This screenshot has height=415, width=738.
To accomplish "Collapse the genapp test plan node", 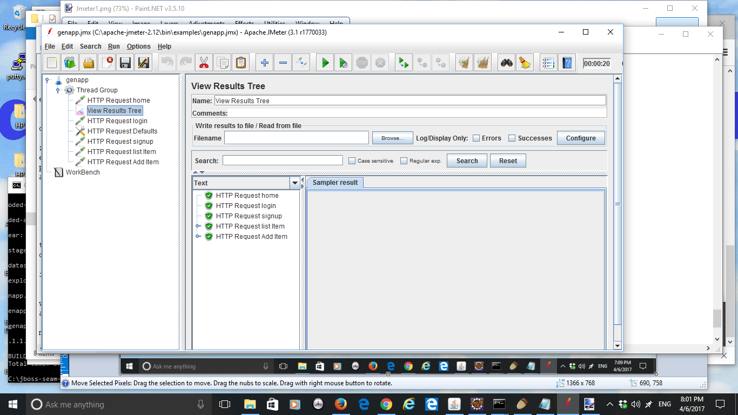I will point(48,80).
